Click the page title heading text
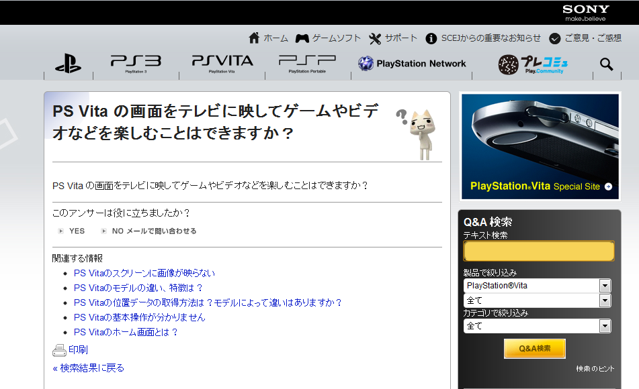The height and width of the screenshot is (389, 639). pyautogui.click(x=216, y=122)
